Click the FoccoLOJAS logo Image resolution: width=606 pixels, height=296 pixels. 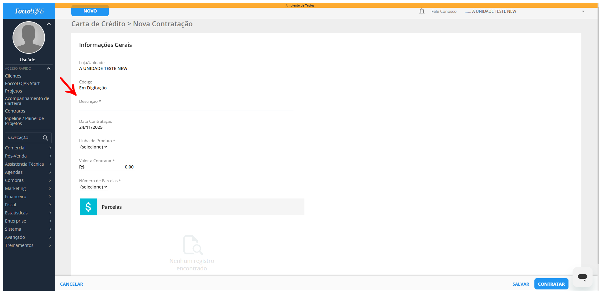click(29, 11)
